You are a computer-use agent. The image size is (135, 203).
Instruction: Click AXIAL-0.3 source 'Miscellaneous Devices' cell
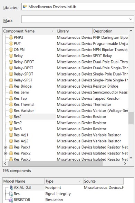point(104,188)
